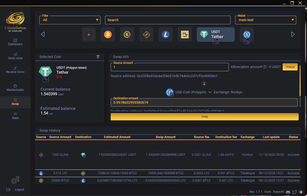Open the Apps section

[x=15, y=116]
